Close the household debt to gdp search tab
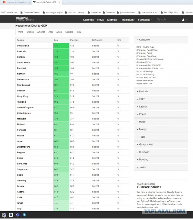Screen dimensions: 193x220 30,2
